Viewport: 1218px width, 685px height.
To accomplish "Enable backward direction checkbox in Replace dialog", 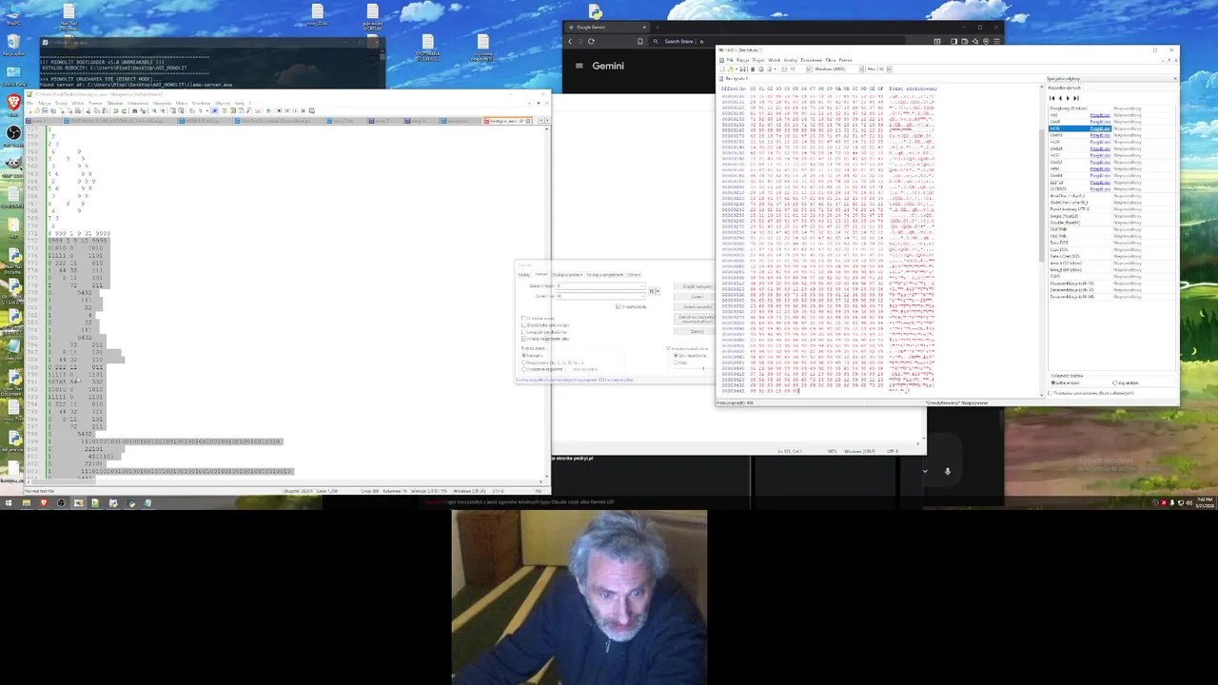I will click(523, 318).
